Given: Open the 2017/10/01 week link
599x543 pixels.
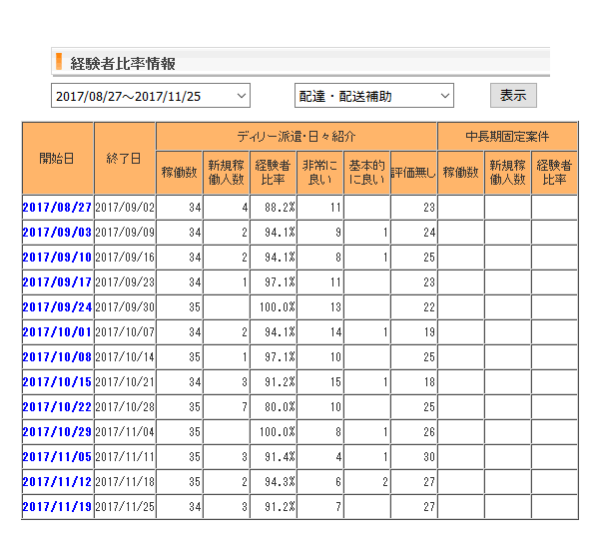Looking at the screenshot, I should pos(57,332).
